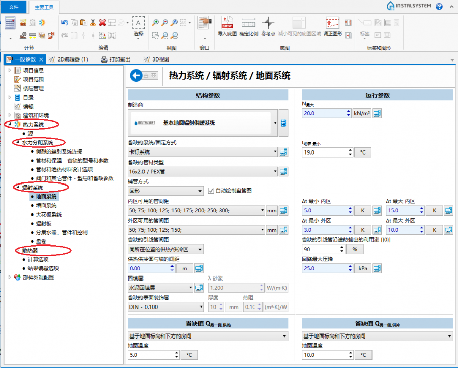Viewport: 458px width, 368px height.
Task: Open the 文件 menu tab
Action: 14,7
